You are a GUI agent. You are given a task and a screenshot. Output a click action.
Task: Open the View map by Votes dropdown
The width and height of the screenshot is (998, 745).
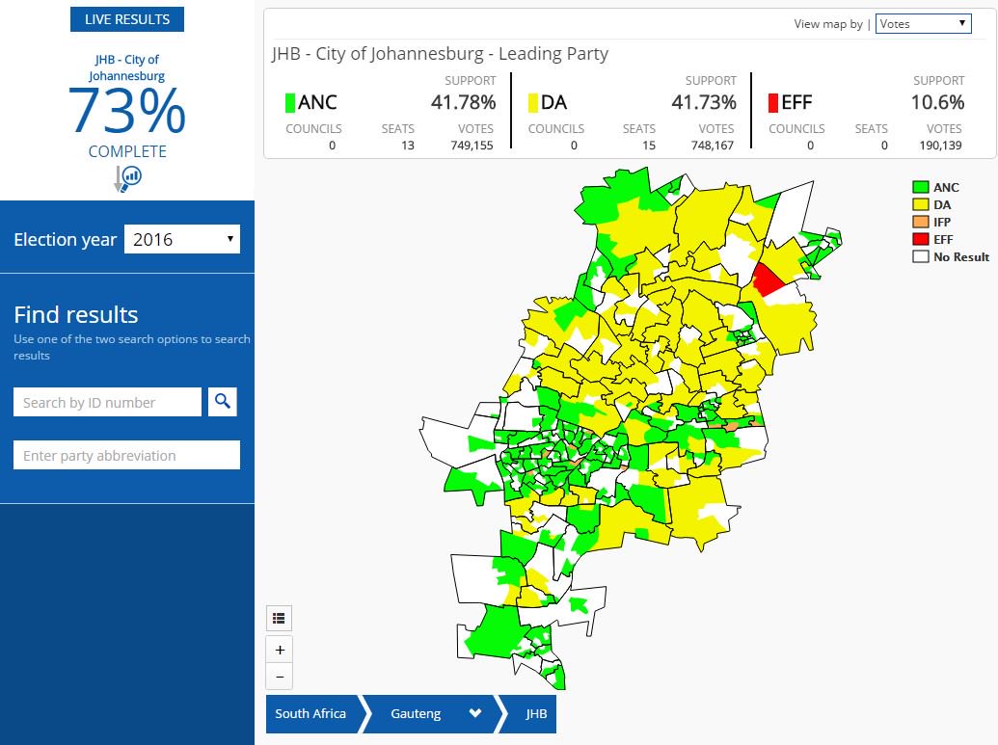923,23
